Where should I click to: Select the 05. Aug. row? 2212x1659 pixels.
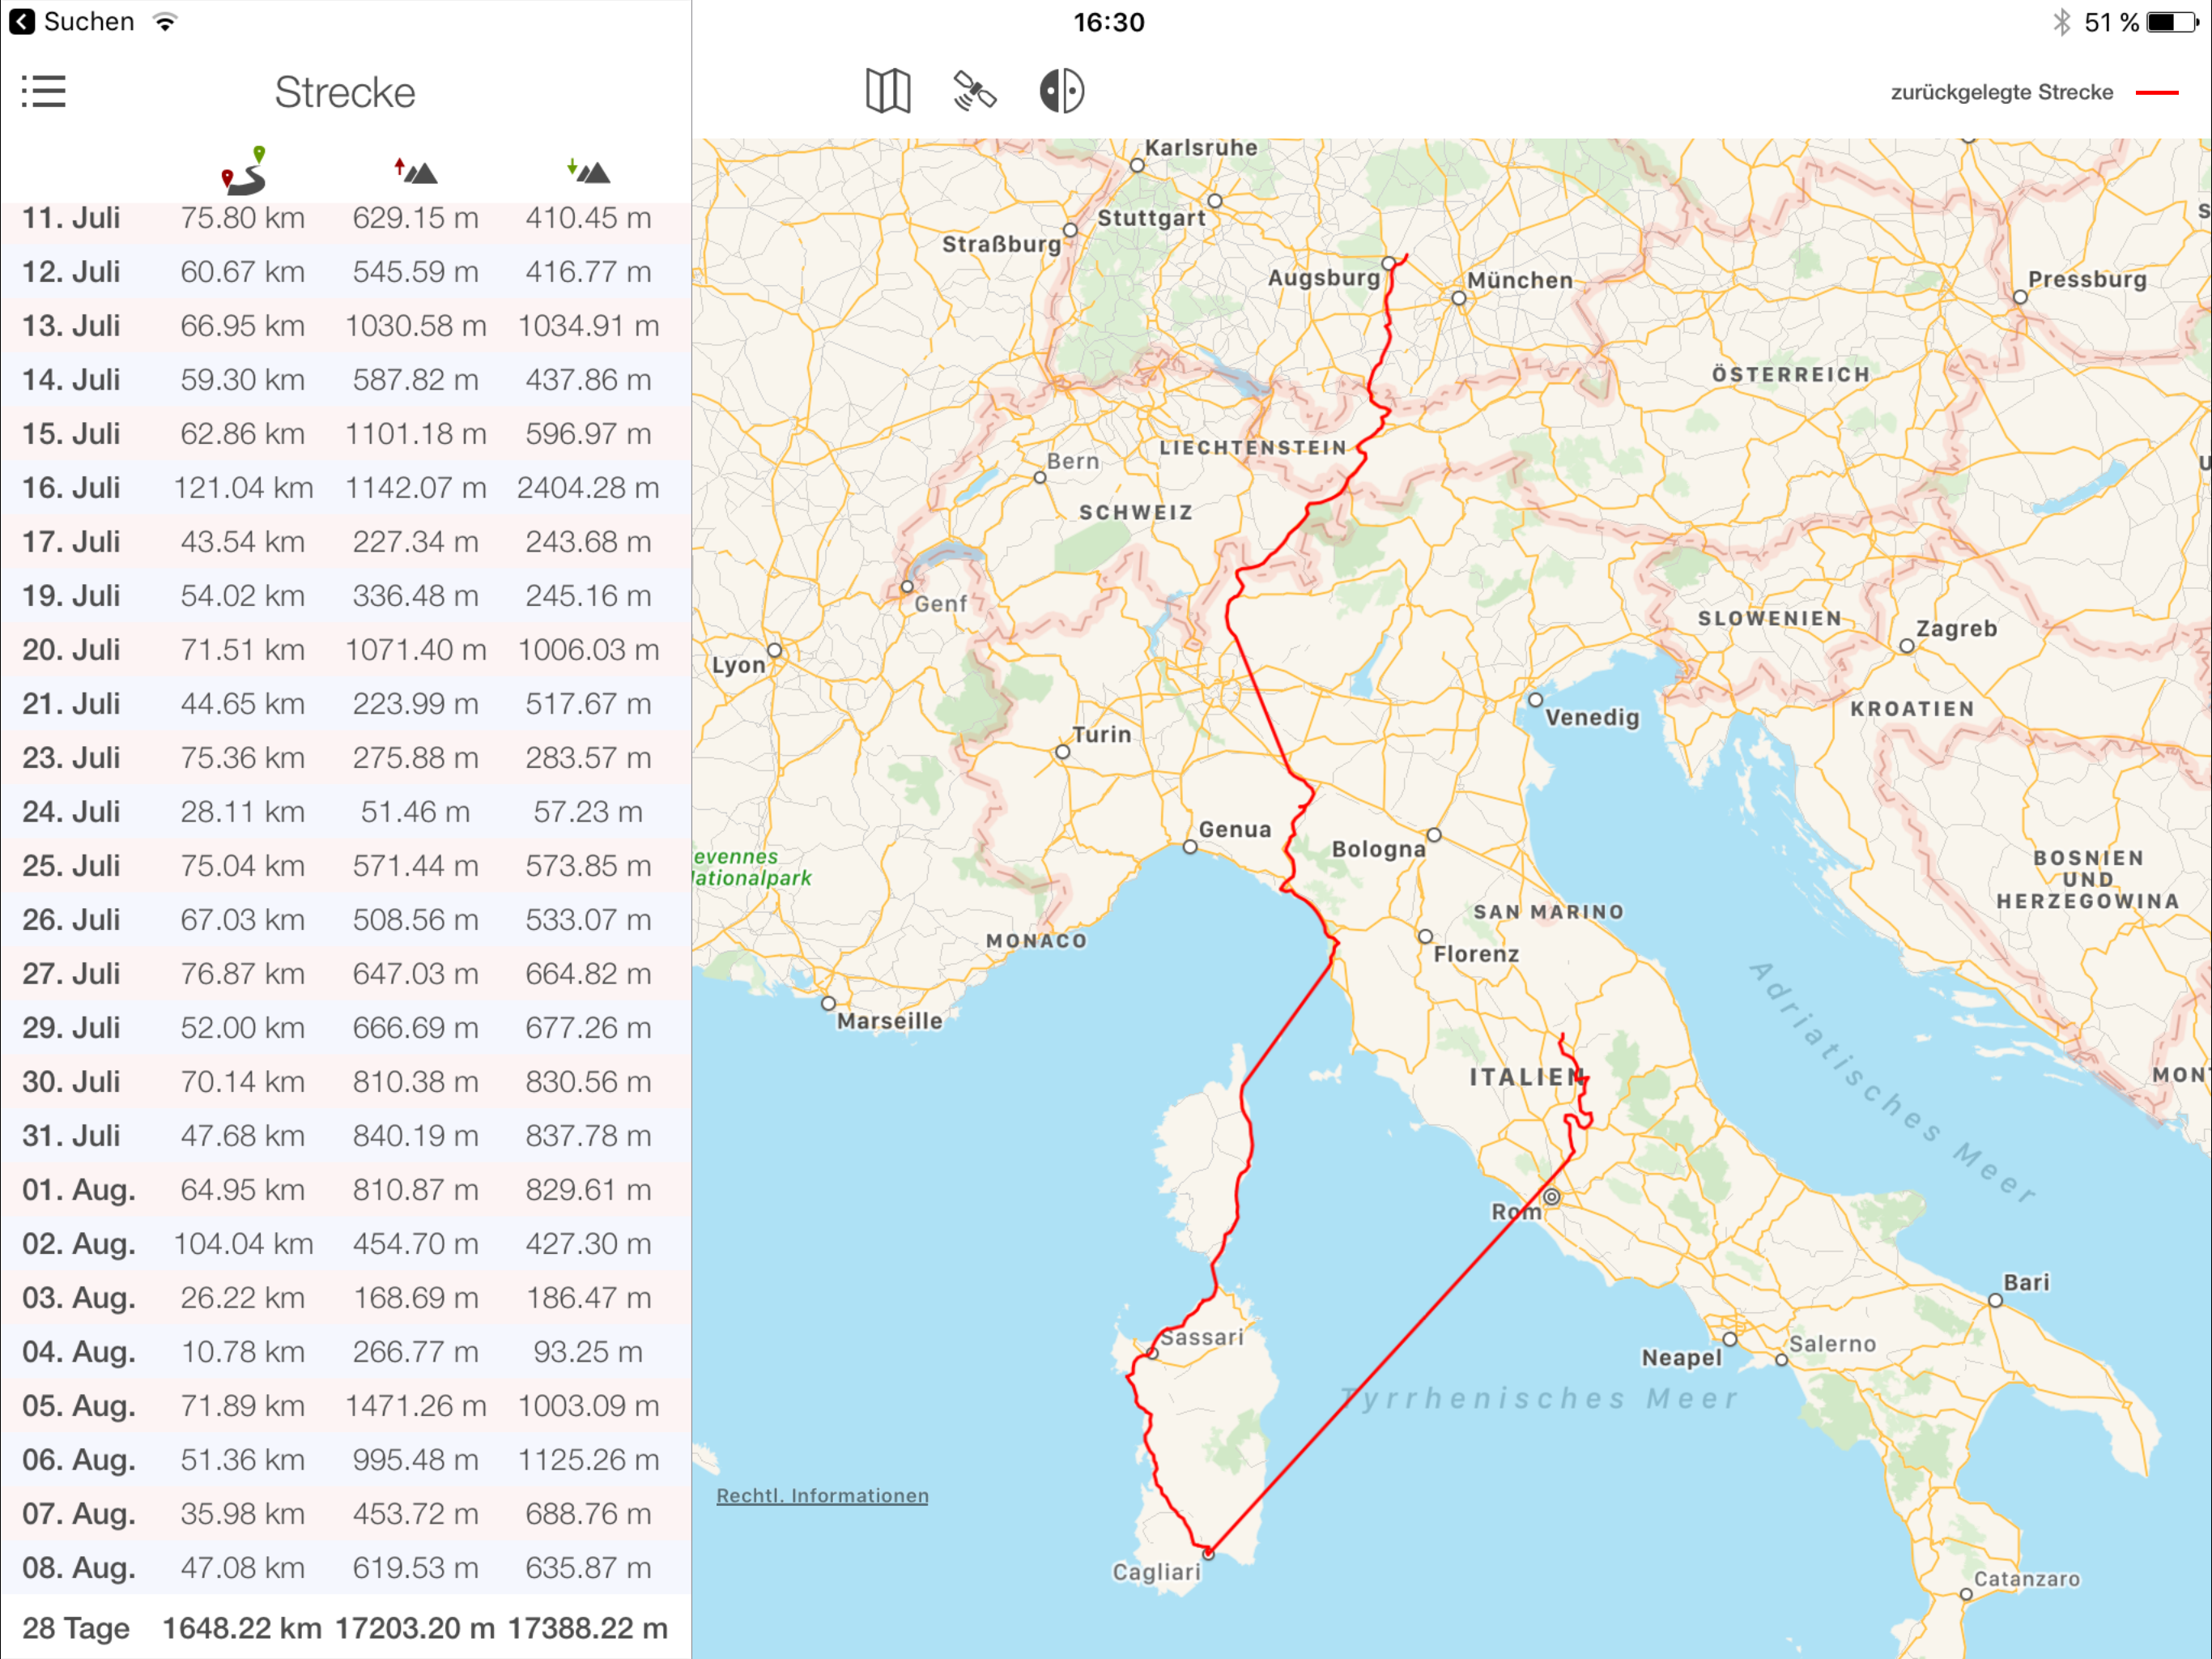(345, 1405)
